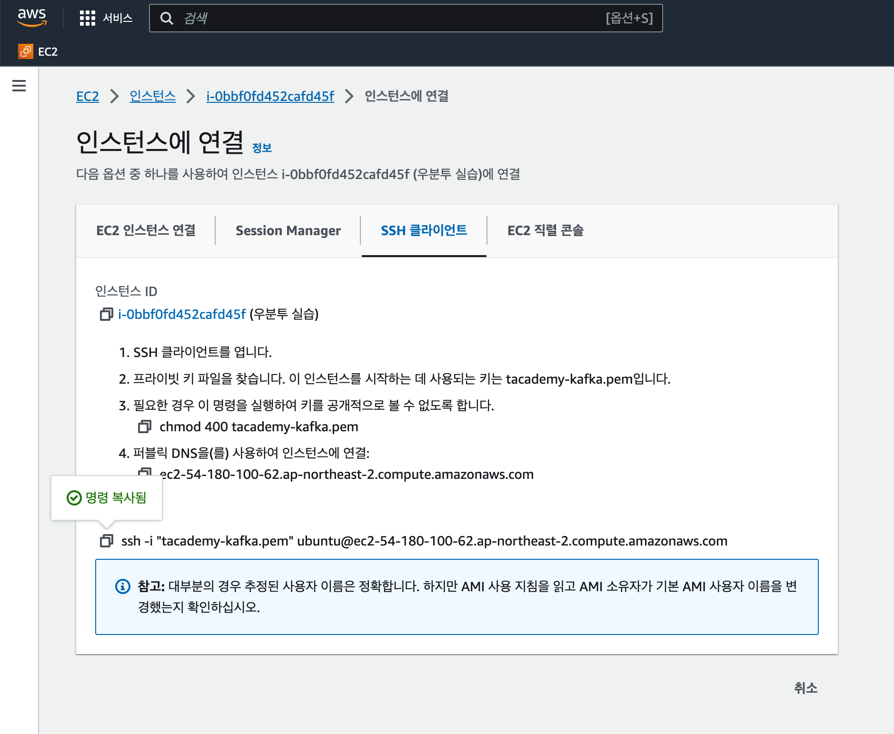894x734 pixels.
Task: Open the side navigation hamburger menu
Action: [x=19, y=86]
